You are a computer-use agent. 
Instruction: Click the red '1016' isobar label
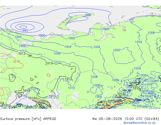point(17,62)
